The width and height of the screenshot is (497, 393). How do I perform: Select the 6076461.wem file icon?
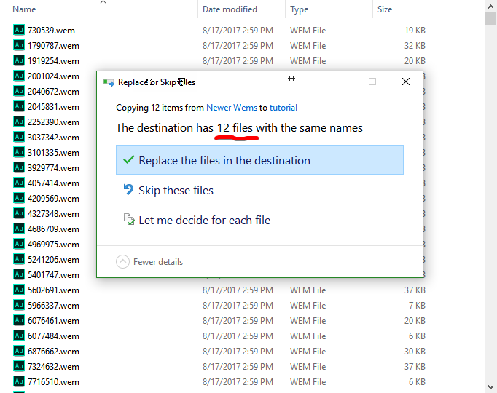[19, 321]
